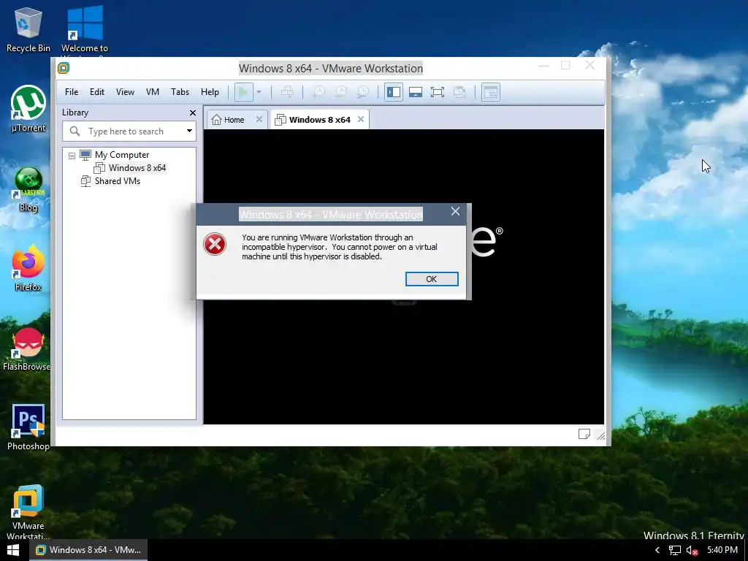This screenshot has height=561, width=748.
Task: Close the Home tab
Action: point(259,119)
